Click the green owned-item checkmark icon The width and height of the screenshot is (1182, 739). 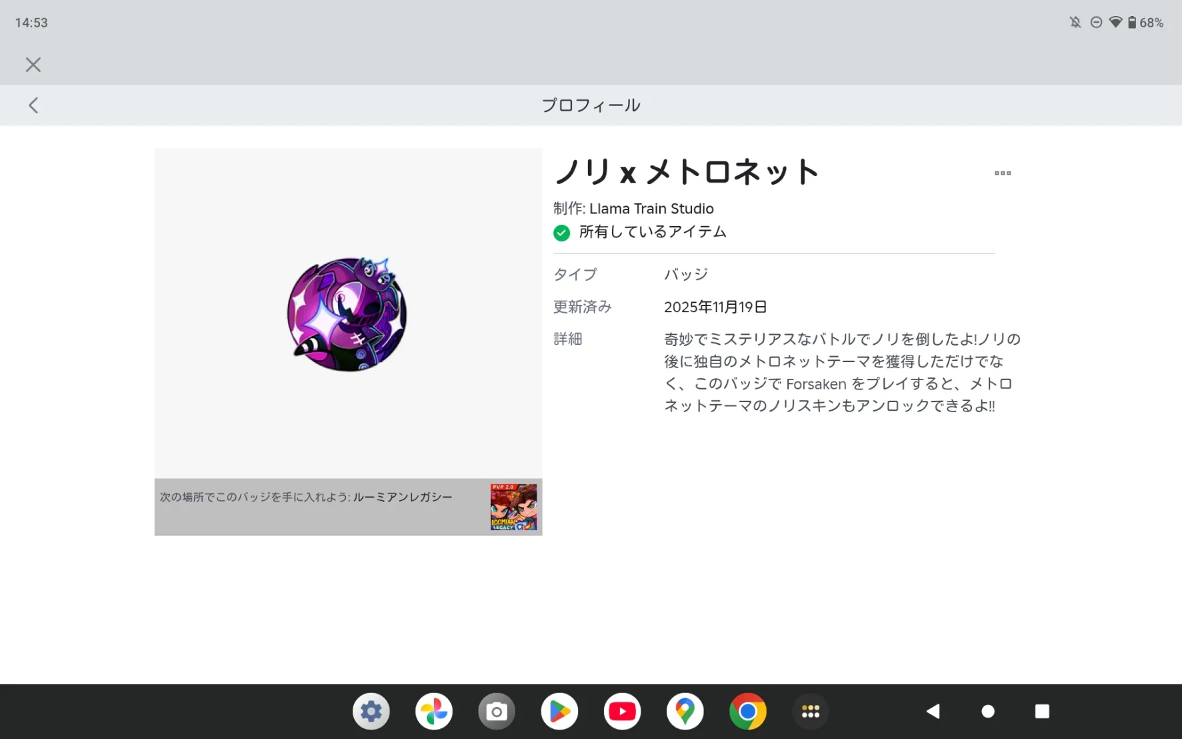tap(561, 233)
